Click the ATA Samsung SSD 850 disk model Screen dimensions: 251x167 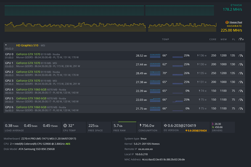[36, 149]
